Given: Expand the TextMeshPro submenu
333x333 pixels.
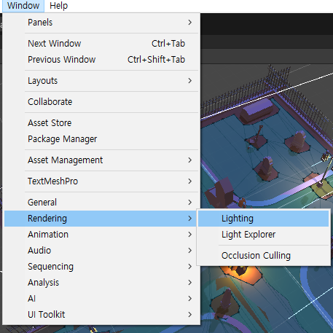Looking at the screenshot, I should [x=101, y=181].
